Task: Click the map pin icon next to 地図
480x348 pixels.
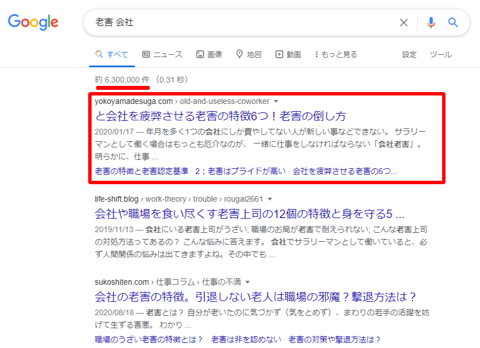Action: 239,54
